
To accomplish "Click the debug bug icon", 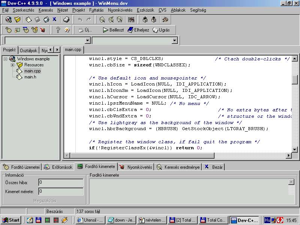I will tap(43, 30).
